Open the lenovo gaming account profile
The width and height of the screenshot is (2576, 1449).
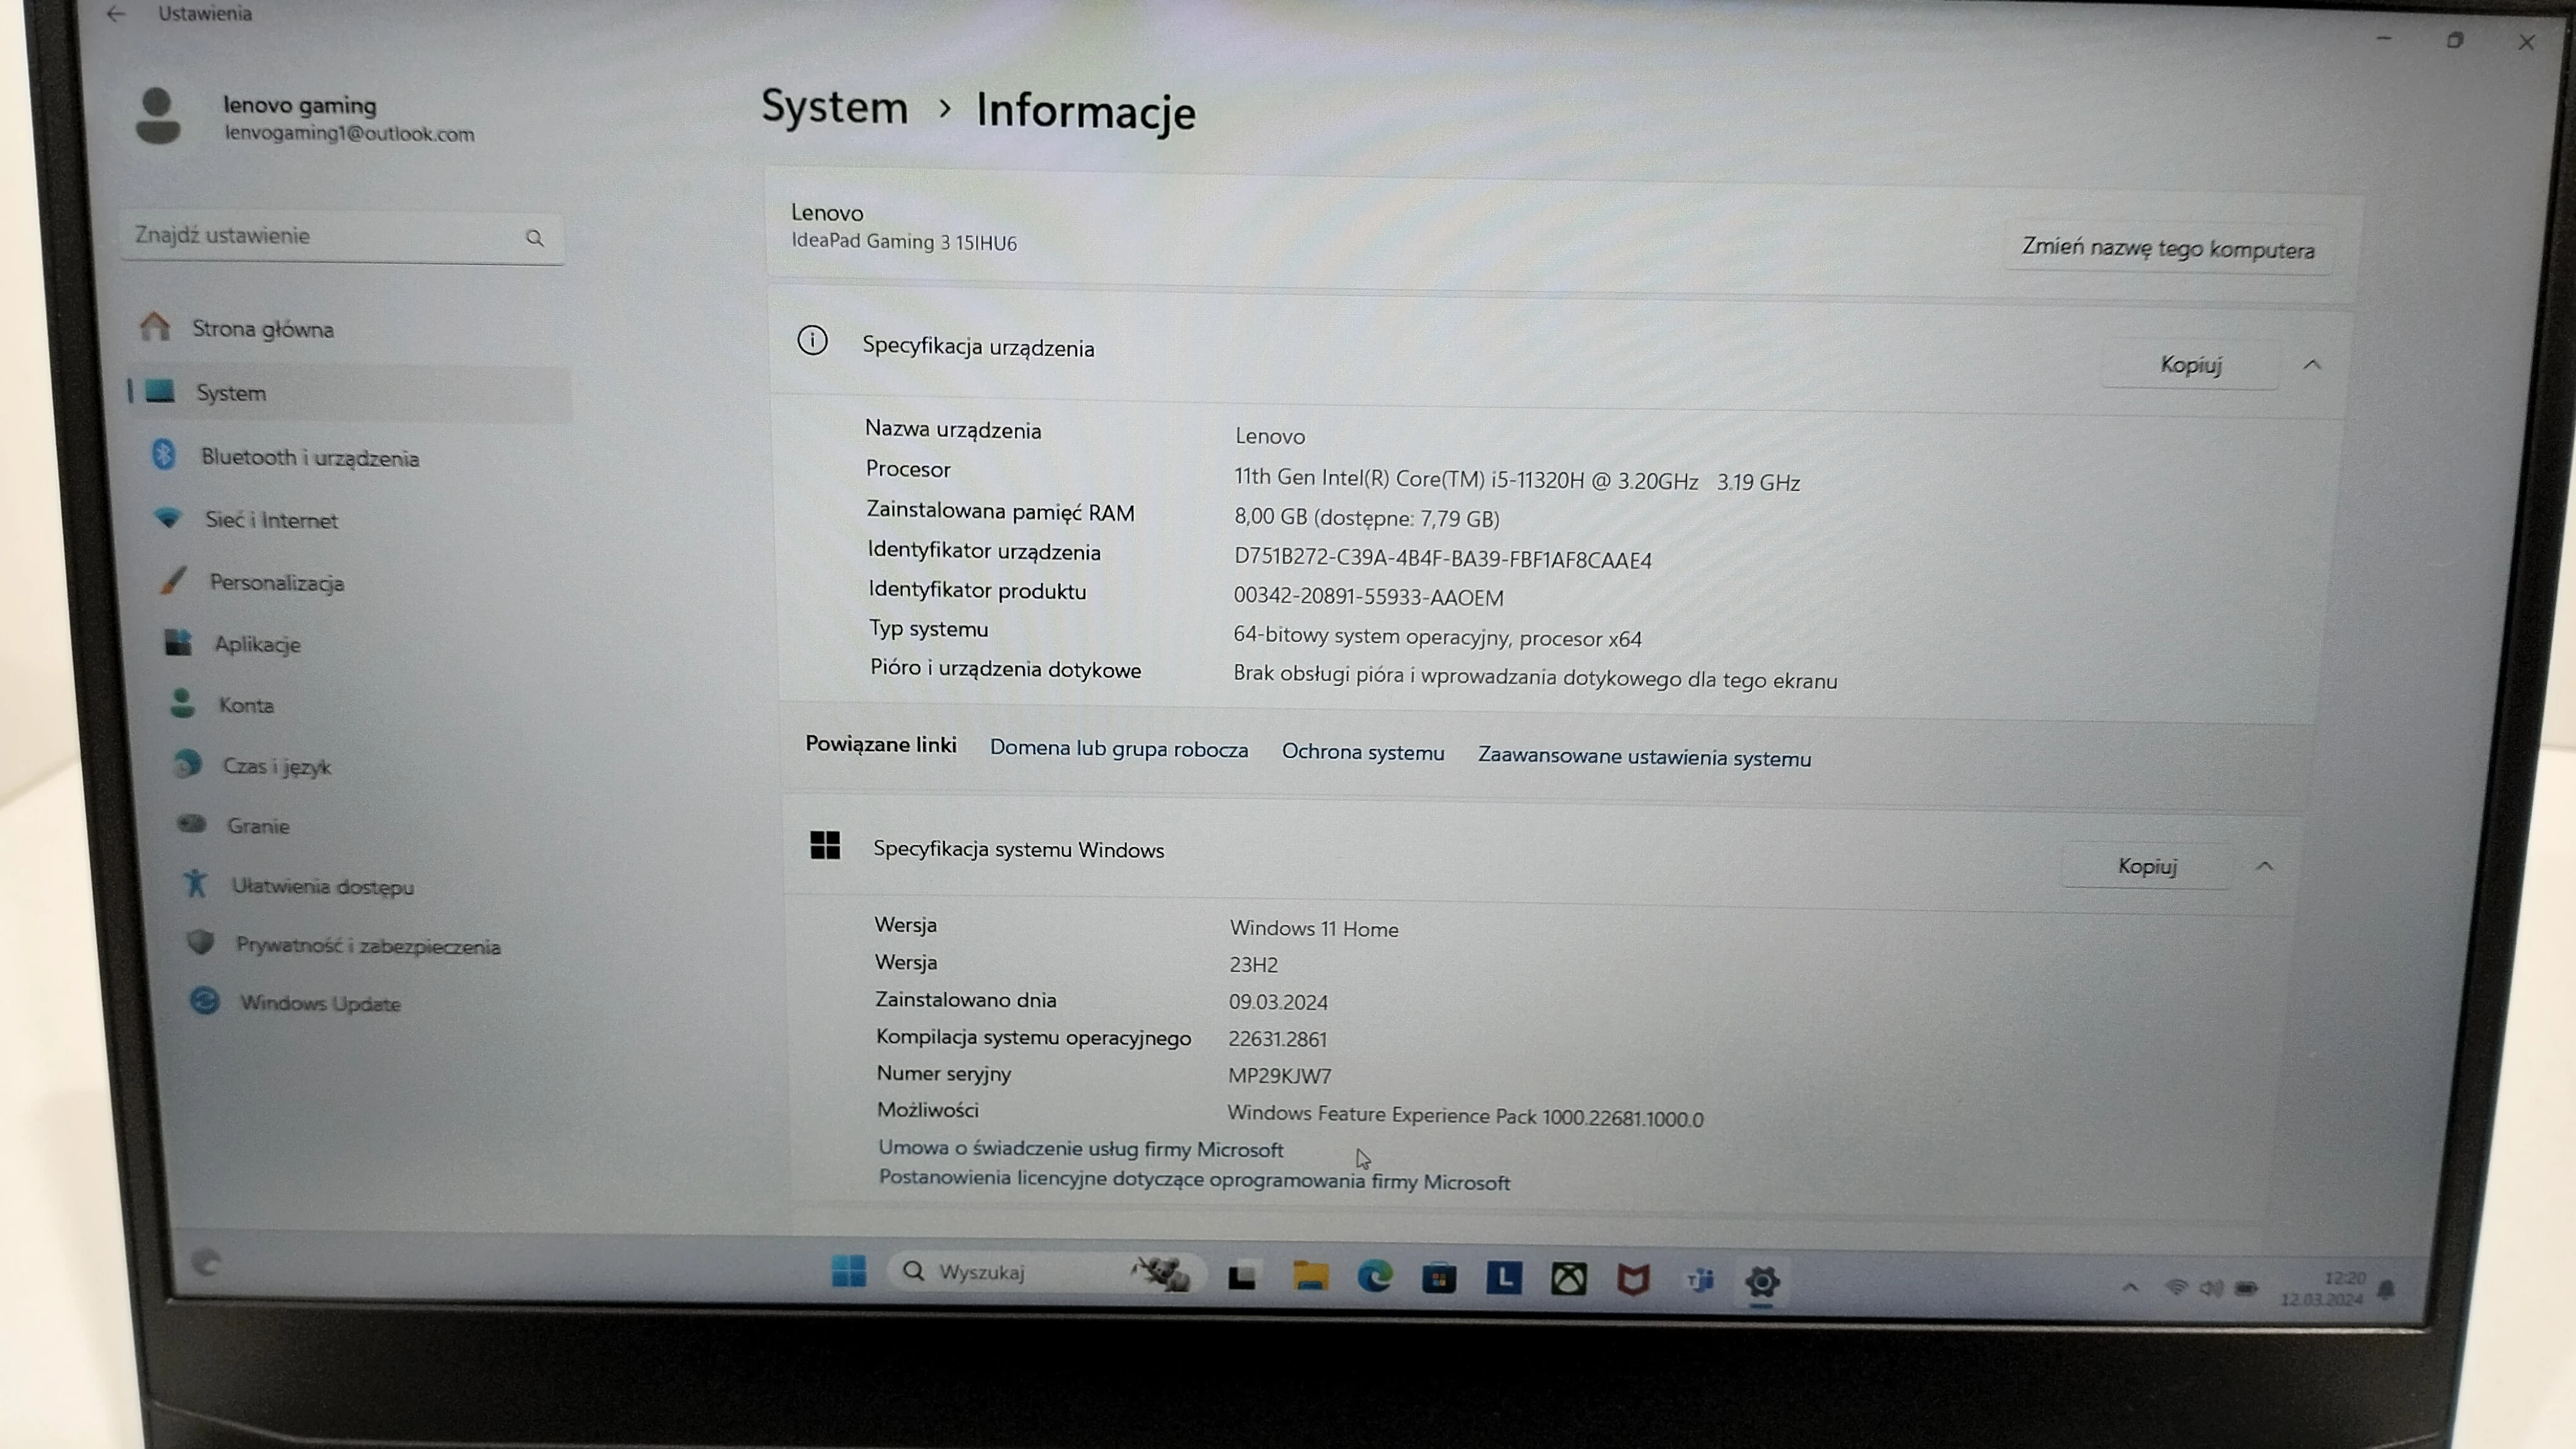(306, 118)
